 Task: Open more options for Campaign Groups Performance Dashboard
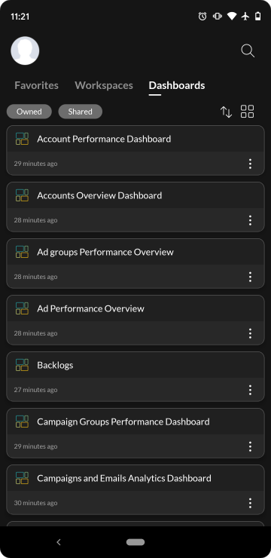250,446
